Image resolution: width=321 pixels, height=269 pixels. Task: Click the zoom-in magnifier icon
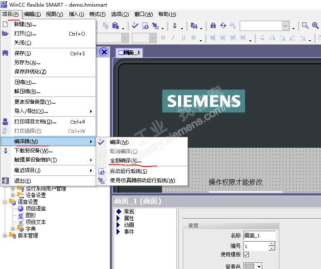tap(315, 26)
